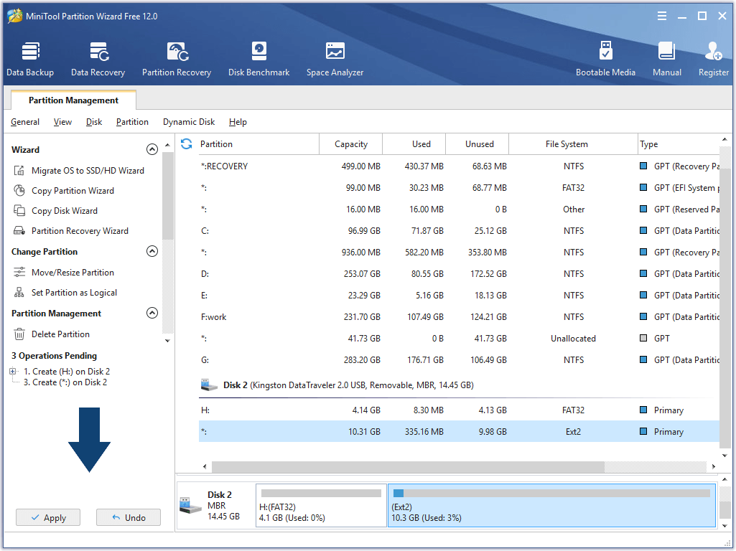Select the 16.00 MB Other reserved partition row
Viewport: 736px width, 551px height.
click(459, 209)
